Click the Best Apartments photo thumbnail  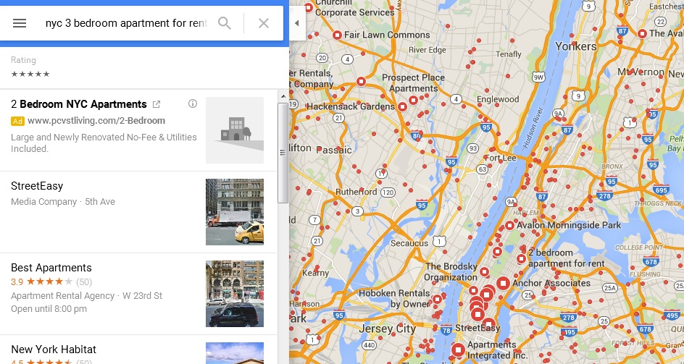click(235, 294)
